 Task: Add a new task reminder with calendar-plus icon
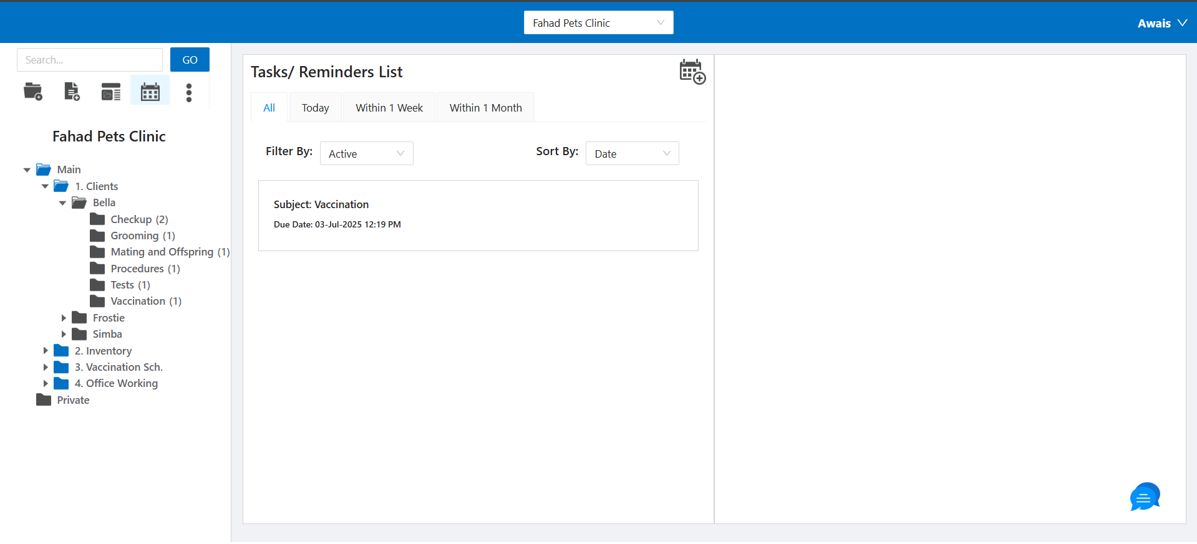pyautogui.click(x=692, y=72)
